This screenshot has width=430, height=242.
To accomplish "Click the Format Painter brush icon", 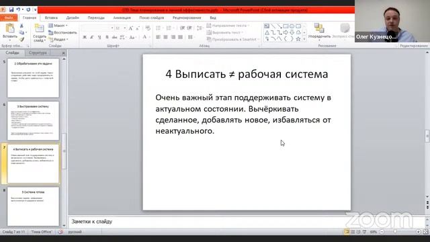I will pyautogui.click(x=21, y=40).
